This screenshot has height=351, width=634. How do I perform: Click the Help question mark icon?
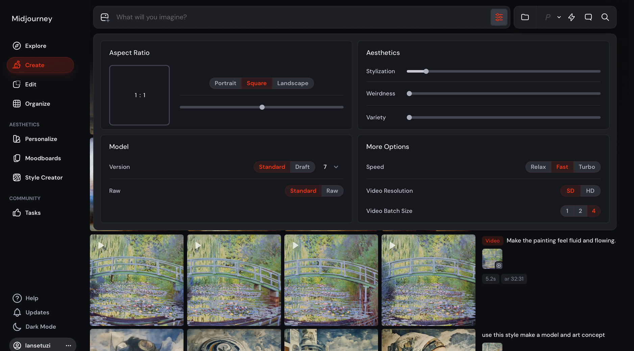(x=17, y=298)
